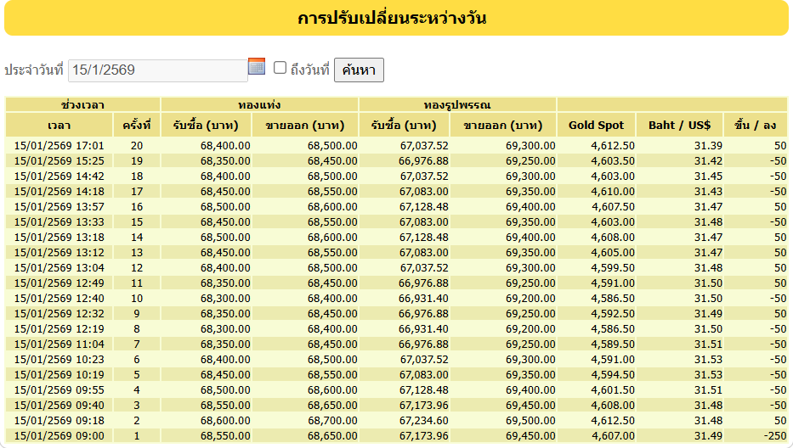Click the ครั้งที่ column header
Viewport: 793px width, 448px height.
(x=136, y=125)
